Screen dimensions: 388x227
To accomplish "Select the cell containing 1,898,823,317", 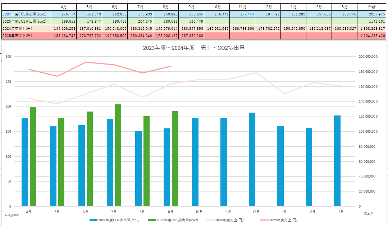I will pyautogui.click(x=372, y=28).
